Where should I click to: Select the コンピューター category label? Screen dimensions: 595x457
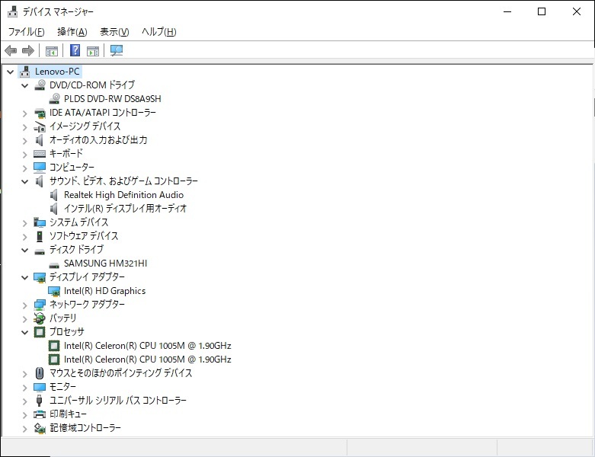[72, 168]
